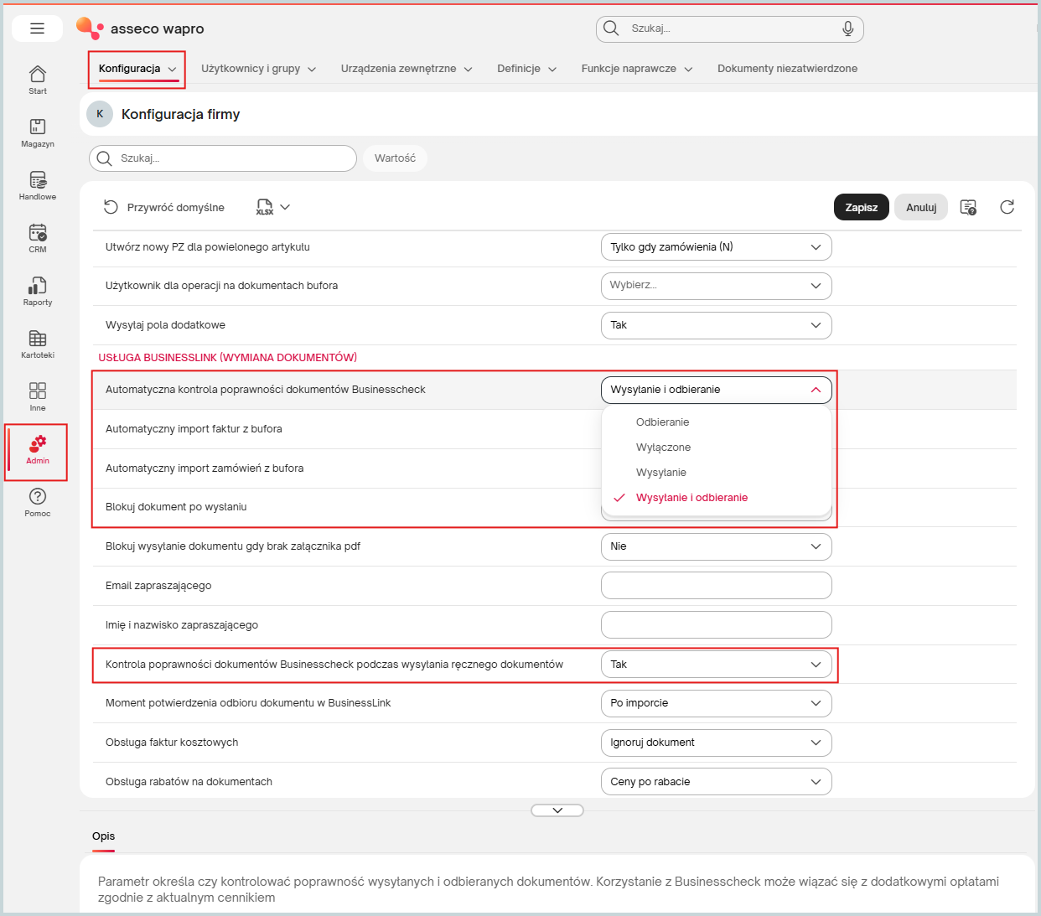Switch to Dokumenty niezatwierdzone tab
Image resolution: width=1041 pixels, height=916 pixels.
point(787,69)
